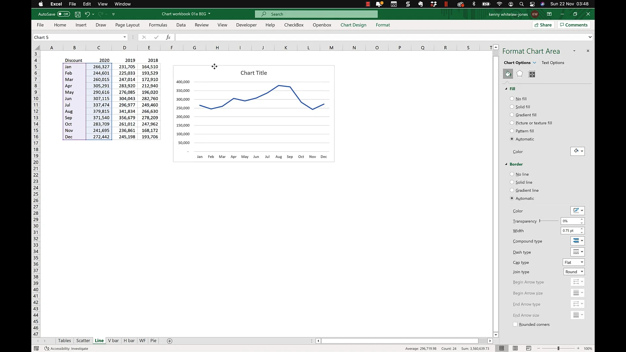Click the Comments button

[x=574, y=25]
